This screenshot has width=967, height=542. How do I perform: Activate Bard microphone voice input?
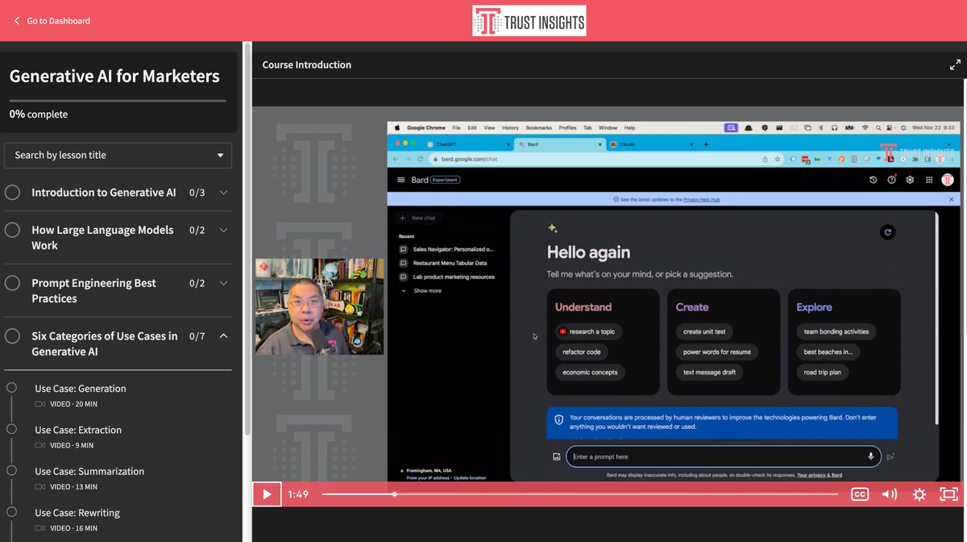coord(870,457)
